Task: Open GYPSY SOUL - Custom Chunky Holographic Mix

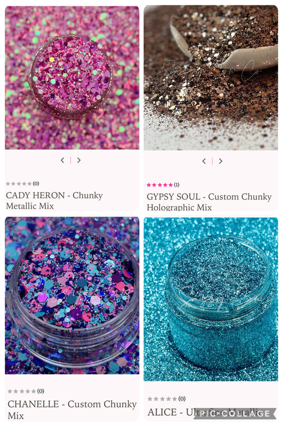Action: pos(209,202)
